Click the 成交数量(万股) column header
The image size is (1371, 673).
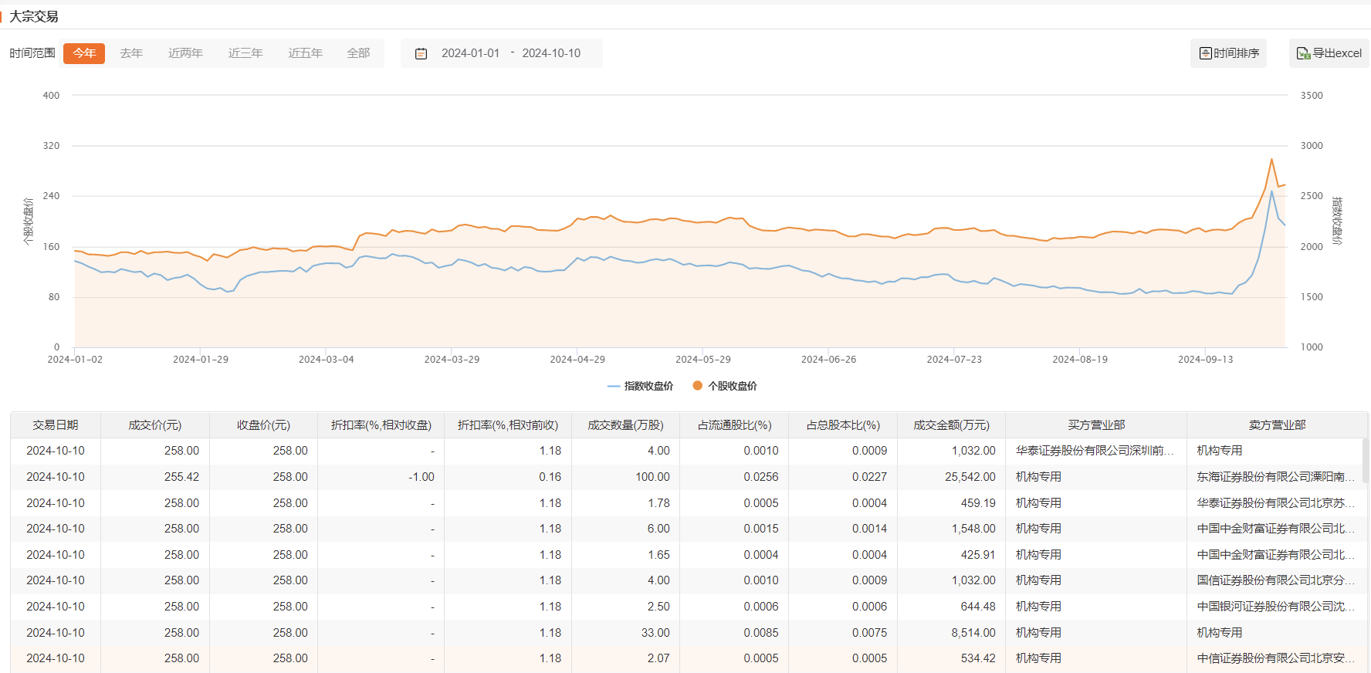(x=625, y=425)
